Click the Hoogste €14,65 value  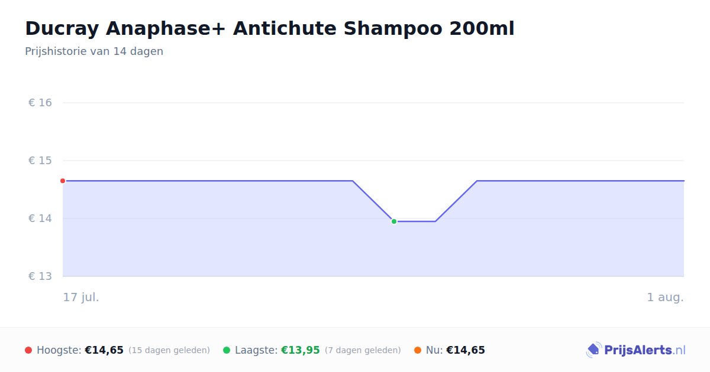(x=104, y=350)
